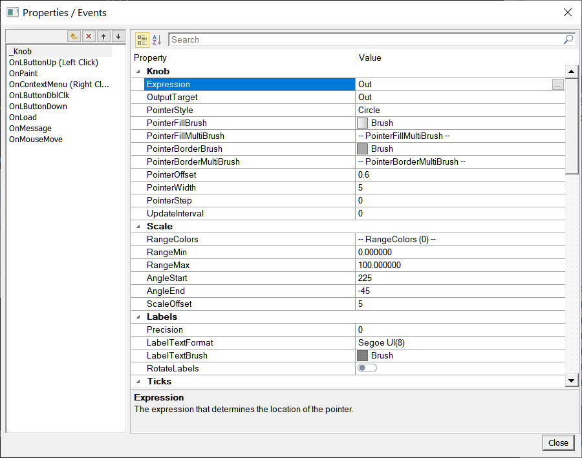Click the LabelTextFormat value Segoe UI(8)
Viewport: 582px width, 458px height.
(x=382, y=342)
